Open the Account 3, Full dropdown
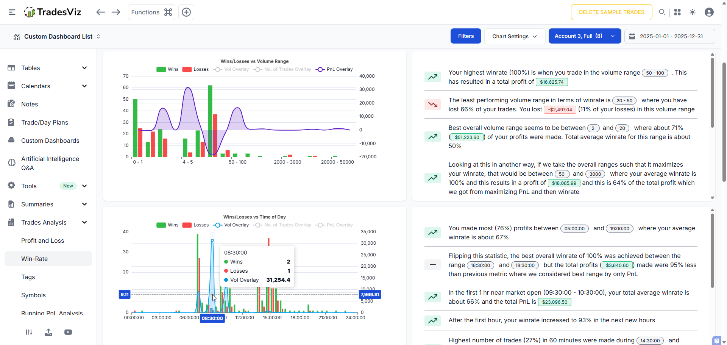 point(585,36)
